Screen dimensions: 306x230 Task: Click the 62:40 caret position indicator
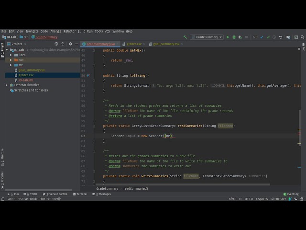coord(232,199)
